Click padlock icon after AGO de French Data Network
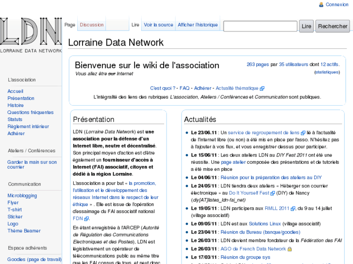The height and width of the screenshot is (264, 353). coord(290,249)
